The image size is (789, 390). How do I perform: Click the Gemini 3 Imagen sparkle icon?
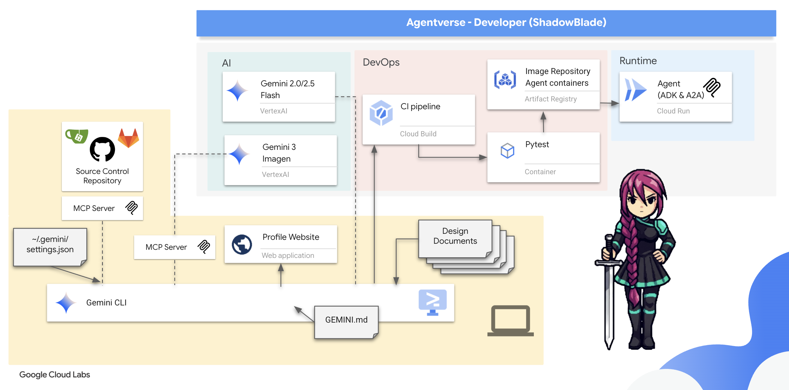[x=239, y=154]
